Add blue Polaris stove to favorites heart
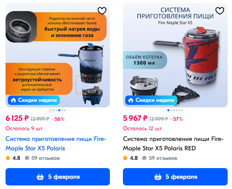This screenshot has width=232, height=189. 102,11
